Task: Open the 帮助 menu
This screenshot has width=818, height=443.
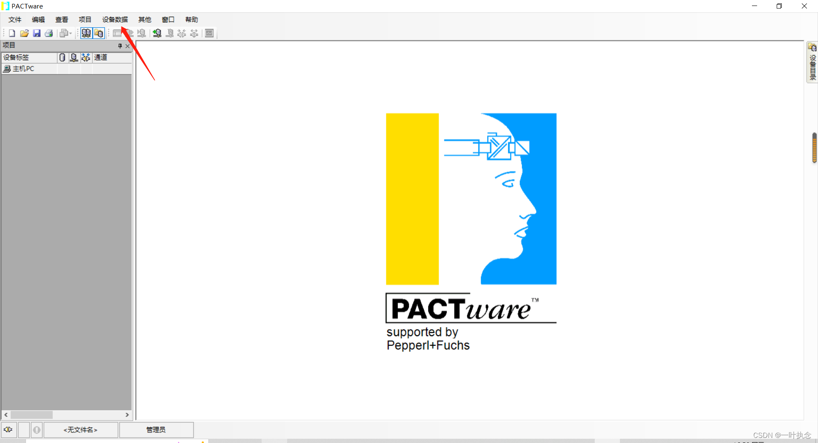Action: coord(192,20)
